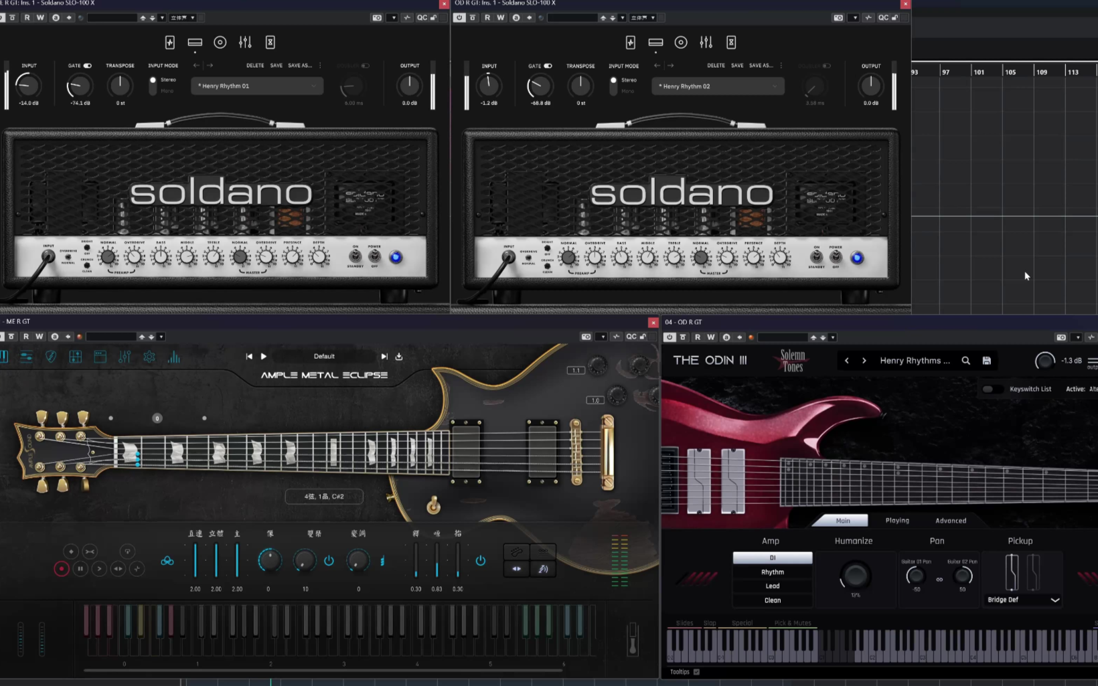Toggle GATE switch in right Soldano

pos(548,66)
